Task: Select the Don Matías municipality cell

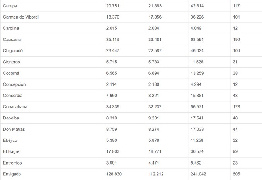Action: coord(14,129)
